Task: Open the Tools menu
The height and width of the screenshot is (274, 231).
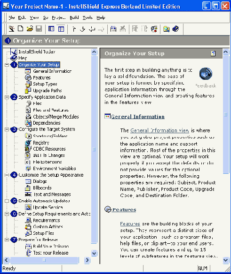Action: (x=88, y=17)
